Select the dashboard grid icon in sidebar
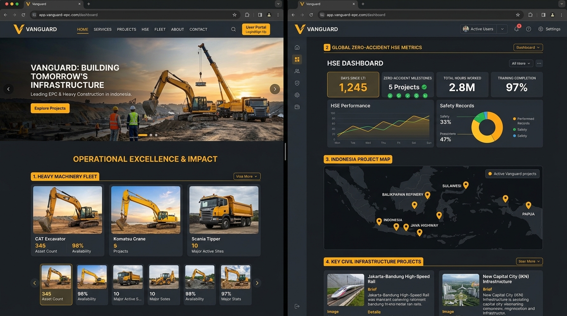This screenshot has width=567, height=316. coord(297,59)
